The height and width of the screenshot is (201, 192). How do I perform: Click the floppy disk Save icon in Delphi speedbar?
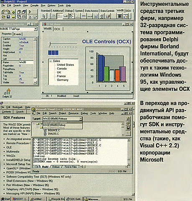[x=8, y=17]
